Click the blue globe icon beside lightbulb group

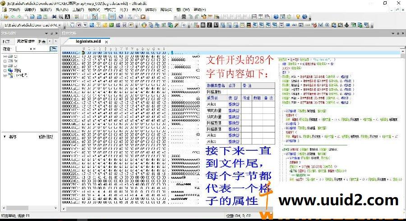(276, 17)
